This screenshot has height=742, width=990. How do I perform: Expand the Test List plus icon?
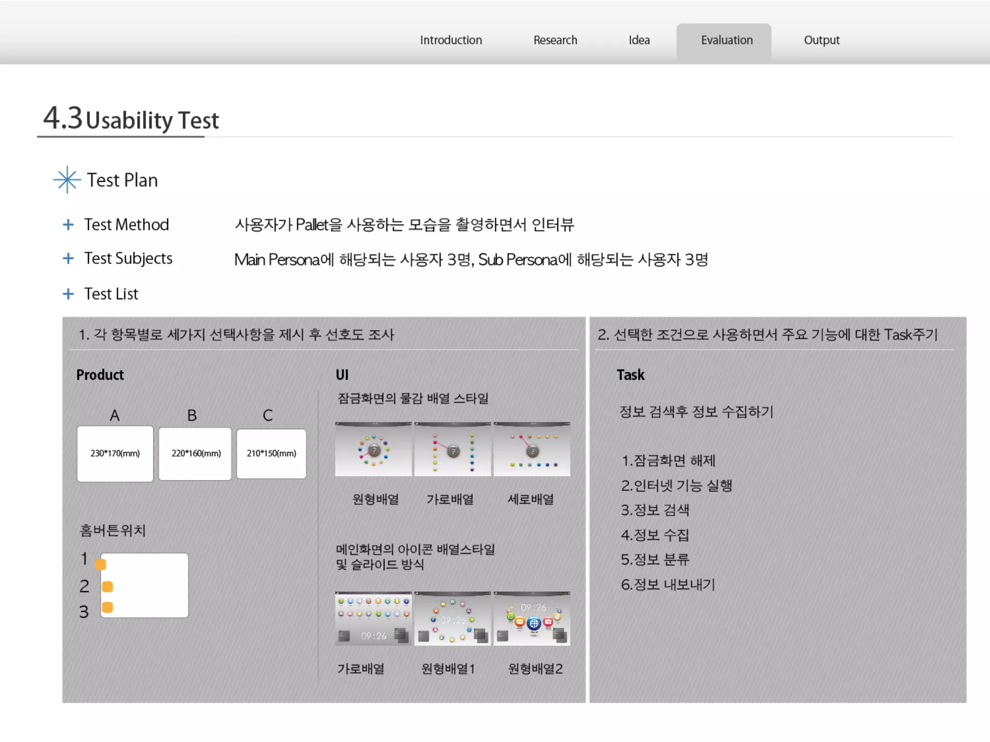pyautogui.click(x=68, y=294)
